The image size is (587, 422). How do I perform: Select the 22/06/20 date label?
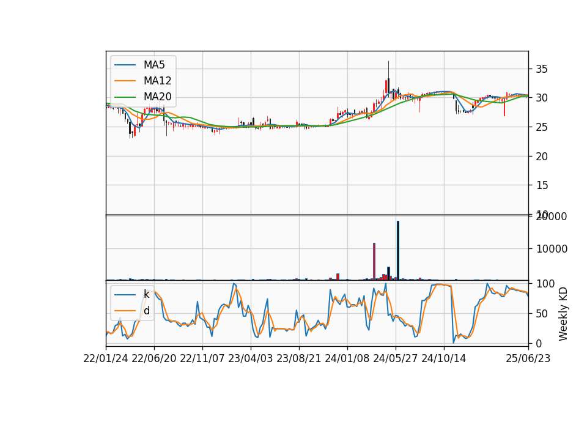[154, 359]
